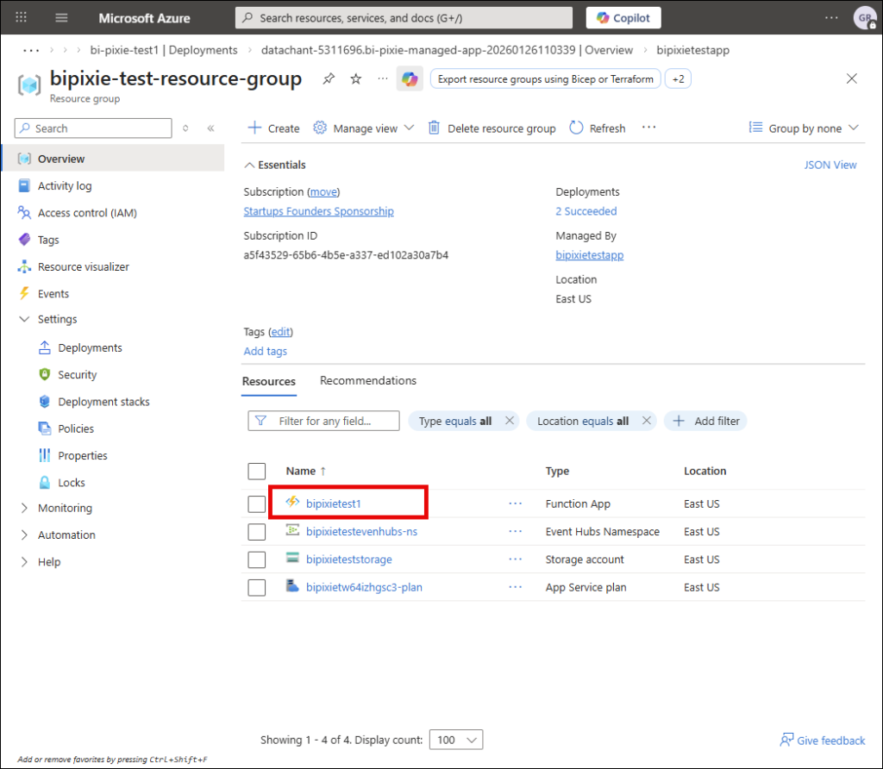Click Delete resource group trash icon
Viewport: 883px width, 769px height.
435,128
